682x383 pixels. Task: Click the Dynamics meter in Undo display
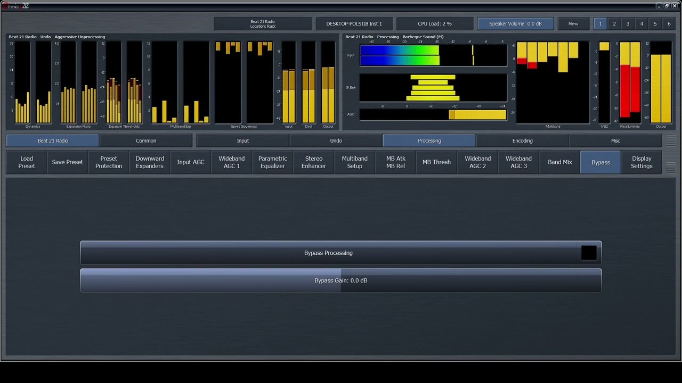(33, 83)
